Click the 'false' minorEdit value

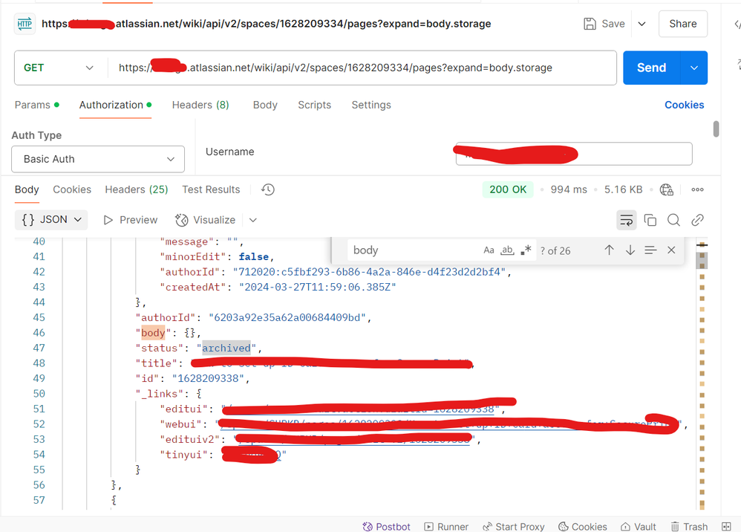tap(253, 257)
